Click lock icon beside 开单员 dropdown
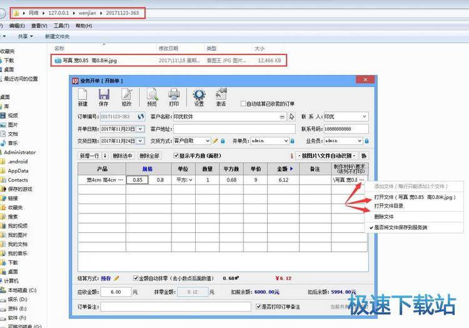Viewport: 469px width, 328px height. pyautogui.click(x=293, y=141)
